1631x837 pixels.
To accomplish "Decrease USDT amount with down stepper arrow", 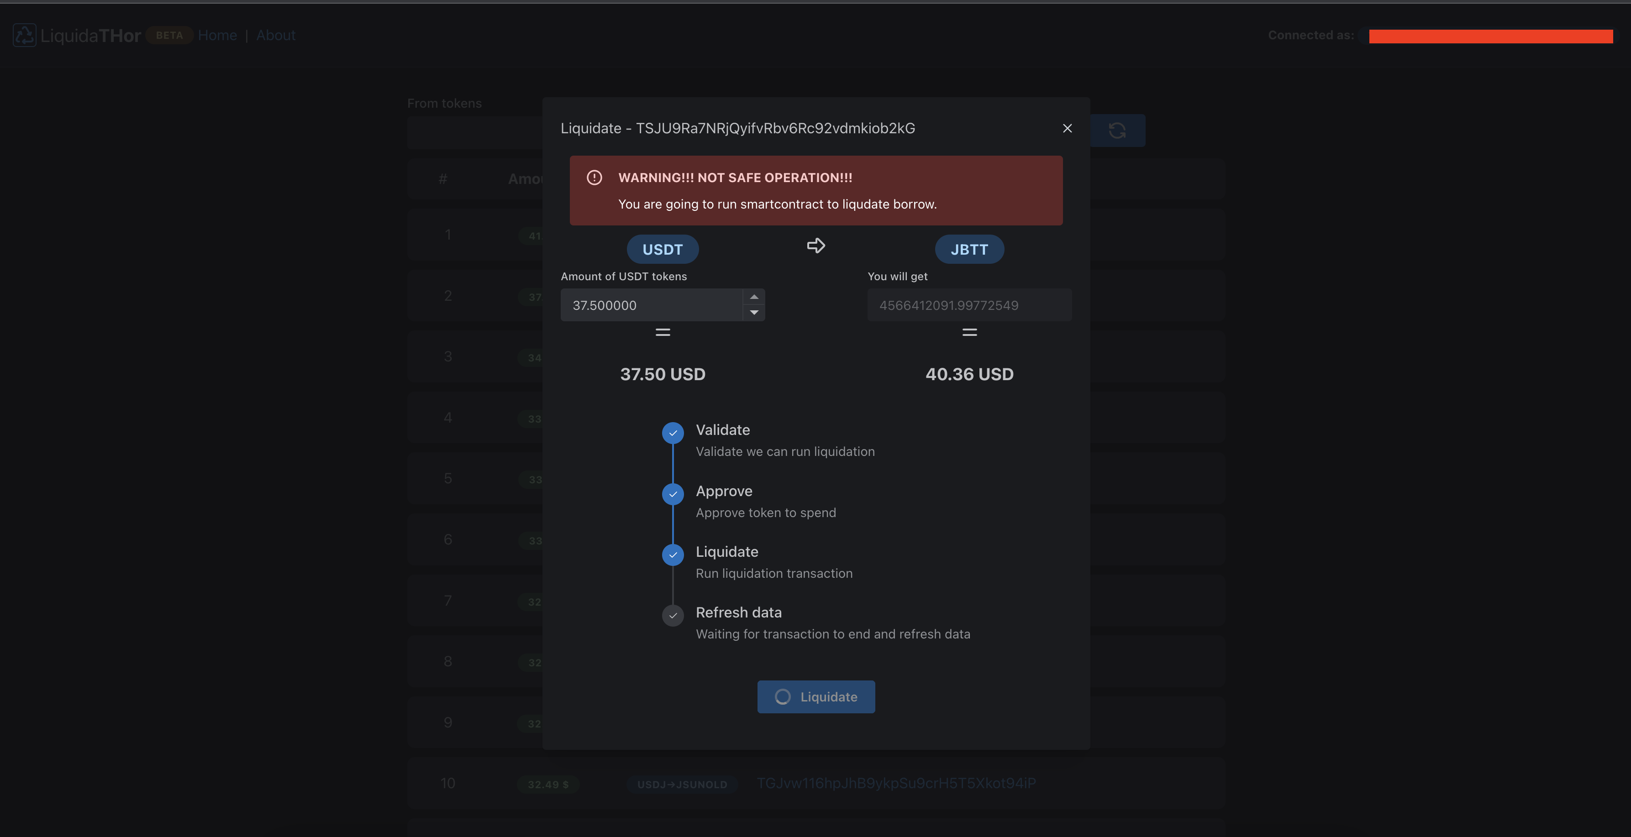I will 753,313.
